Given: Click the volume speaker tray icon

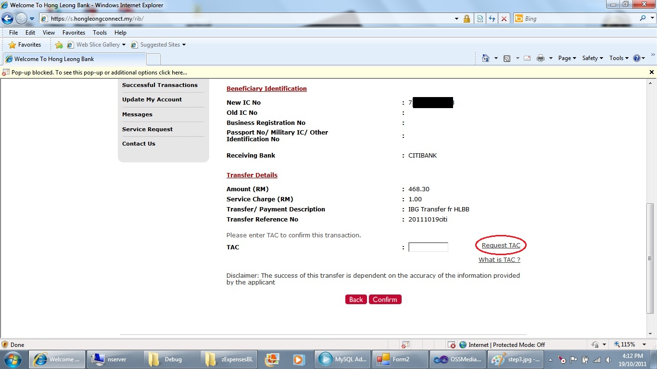Looking at the screenshot, I should pos(608,359).
